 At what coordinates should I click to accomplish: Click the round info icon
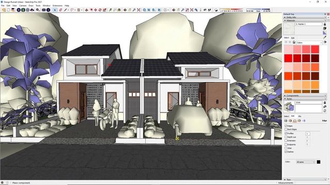[48, 10]
